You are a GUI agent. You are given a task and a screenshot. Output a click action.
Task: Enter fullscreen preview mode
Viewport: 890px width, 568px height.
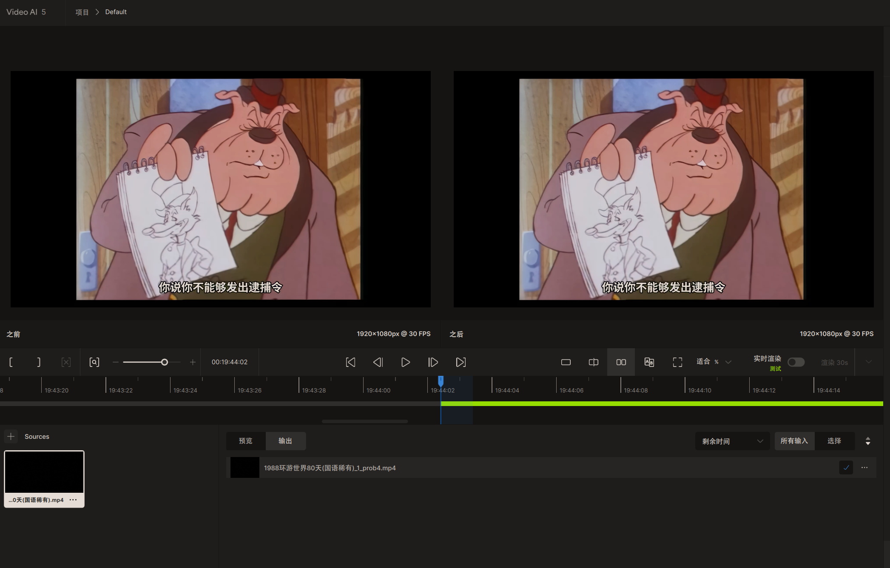tap(677, 362)
